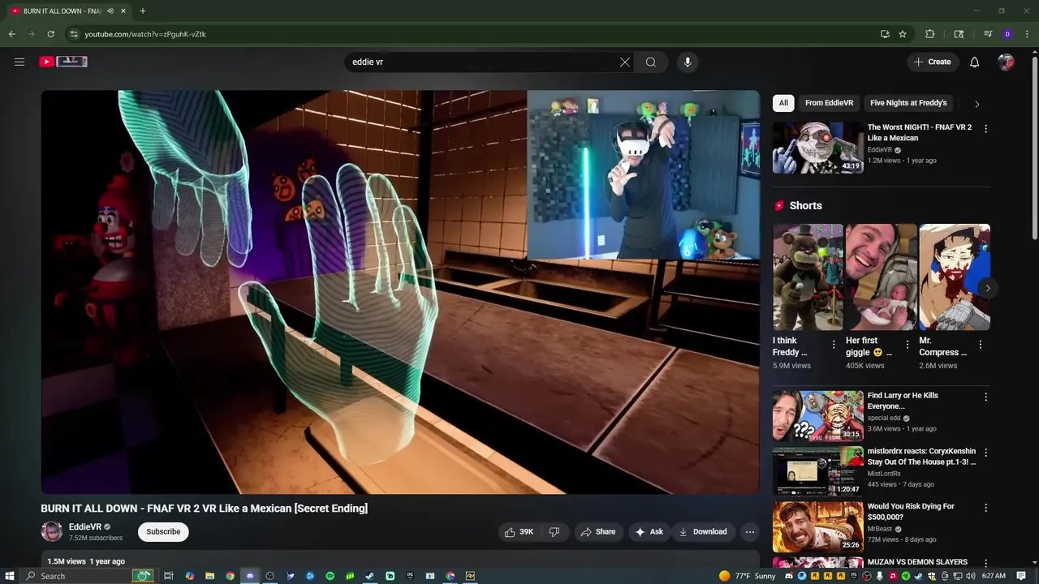Open options for Would You Risk Dying video
Viewport: 1039px width, 584px height.
[986, 508]
